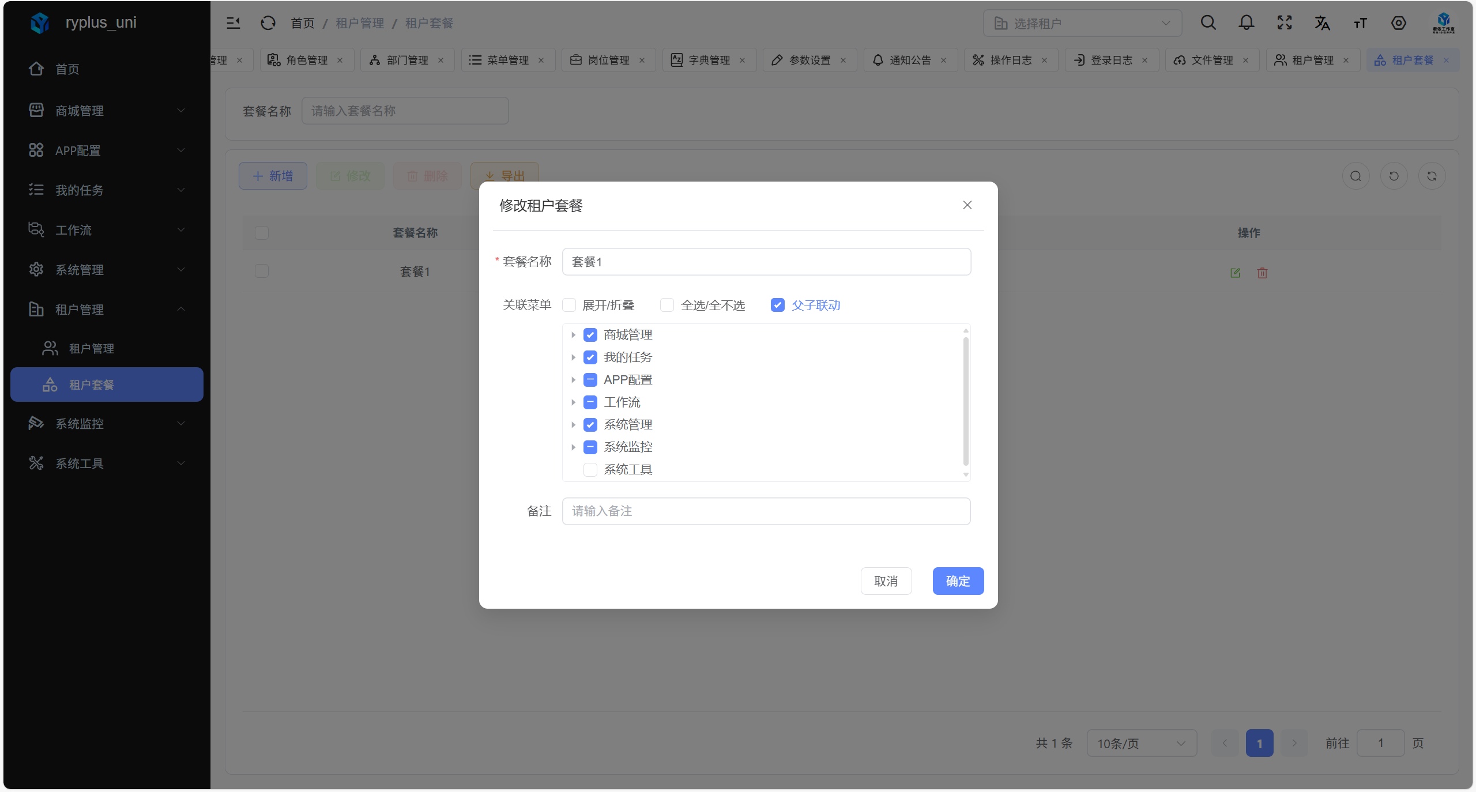Enable the 展开/折叠 checkbox
1476x792 pixels.
(x=569, y=305)
